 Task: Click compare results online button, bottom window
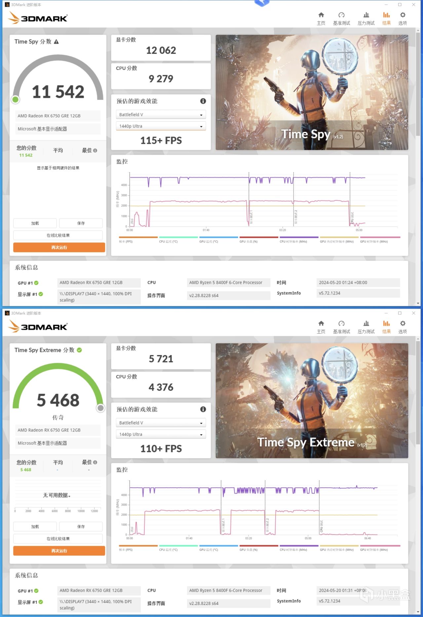click(58, 539)
